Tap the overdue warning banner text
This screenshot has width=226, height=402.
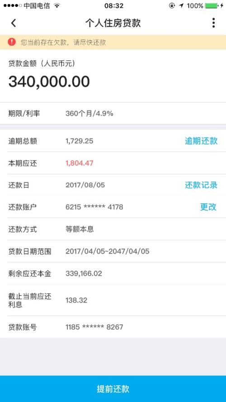click(63, 42)
